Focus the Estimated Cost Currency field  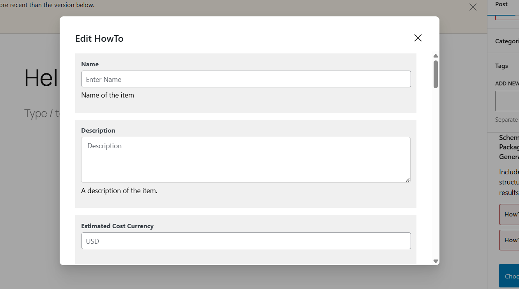pos(246,241)
